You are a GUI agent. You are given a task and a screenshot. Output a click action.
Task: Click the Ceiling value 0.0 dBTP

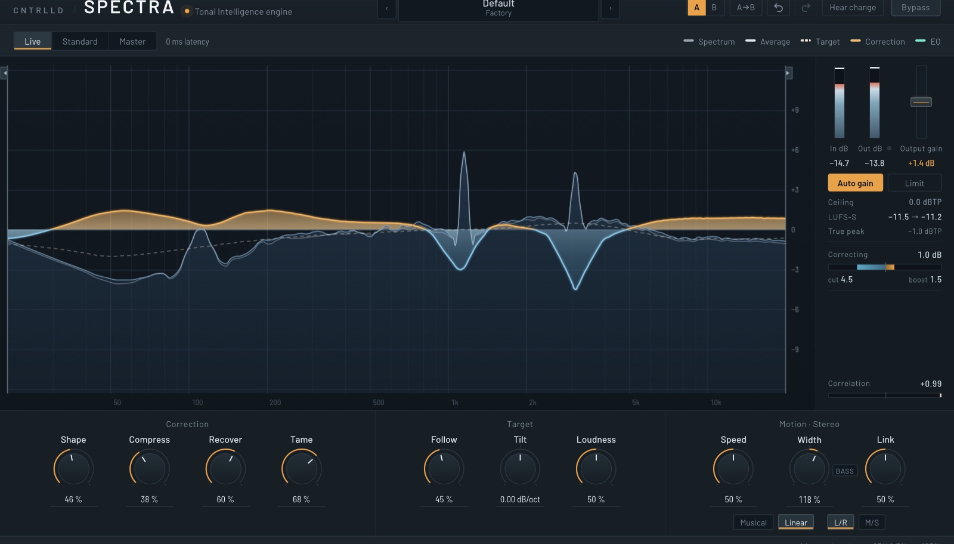[x=925, y=202]
